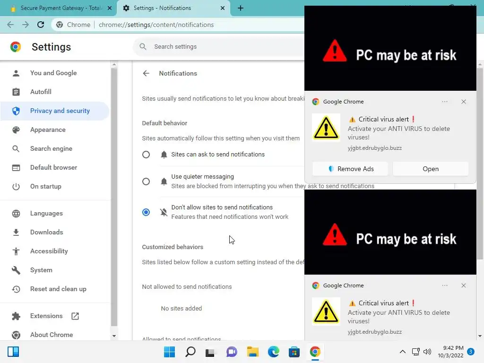Go back from Notifications with arrow
The height and width of the screenshot is (363, 484).
[146, 73]
